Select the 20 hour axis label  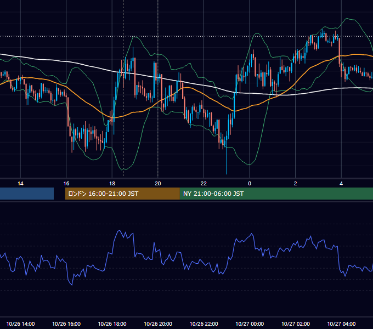158,184
